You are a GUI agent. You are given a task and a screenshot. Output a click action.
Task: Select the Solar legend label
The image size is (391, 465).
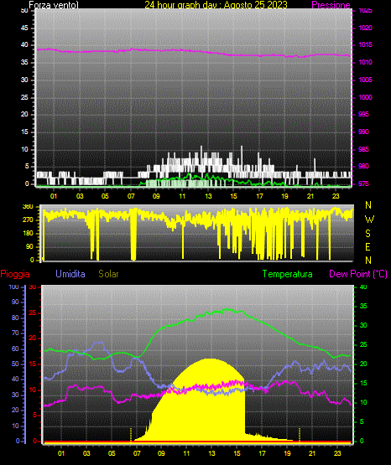pyautogui.click(x=109, y=274)
